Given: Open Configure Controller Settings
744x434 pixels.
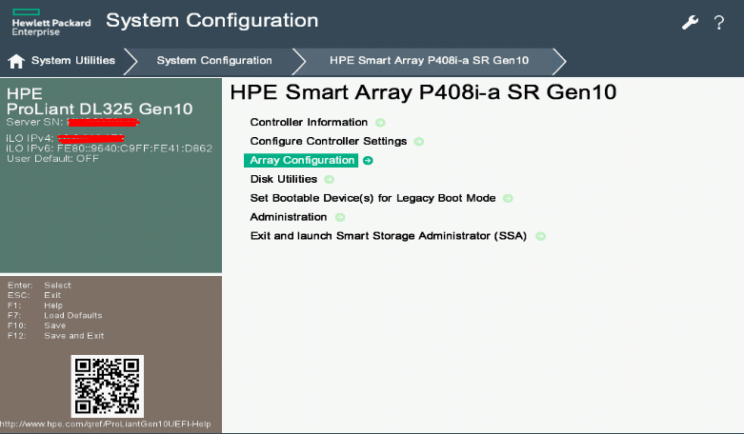Looking at the screenshot, I should point(329,142).
